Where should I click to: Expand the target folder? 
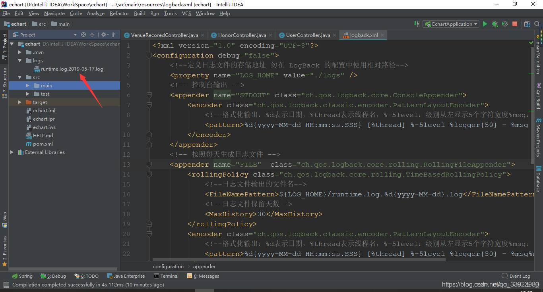click(x=20, y=102)
